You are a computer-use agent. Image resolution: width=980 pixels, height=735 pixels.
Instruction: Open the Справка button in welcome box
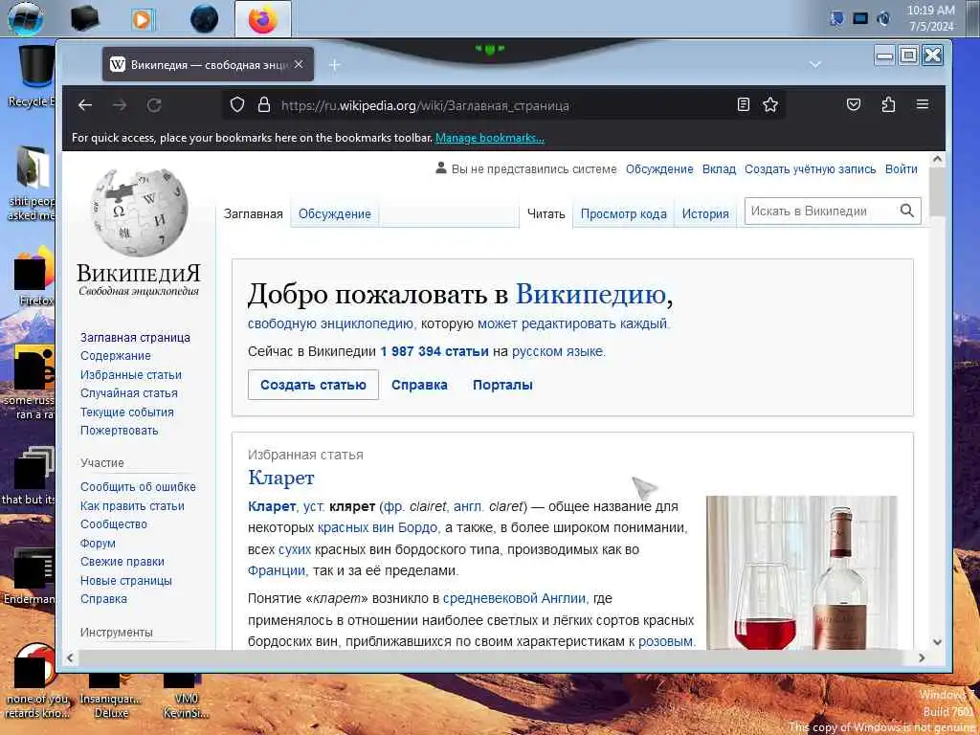[419, 385]
